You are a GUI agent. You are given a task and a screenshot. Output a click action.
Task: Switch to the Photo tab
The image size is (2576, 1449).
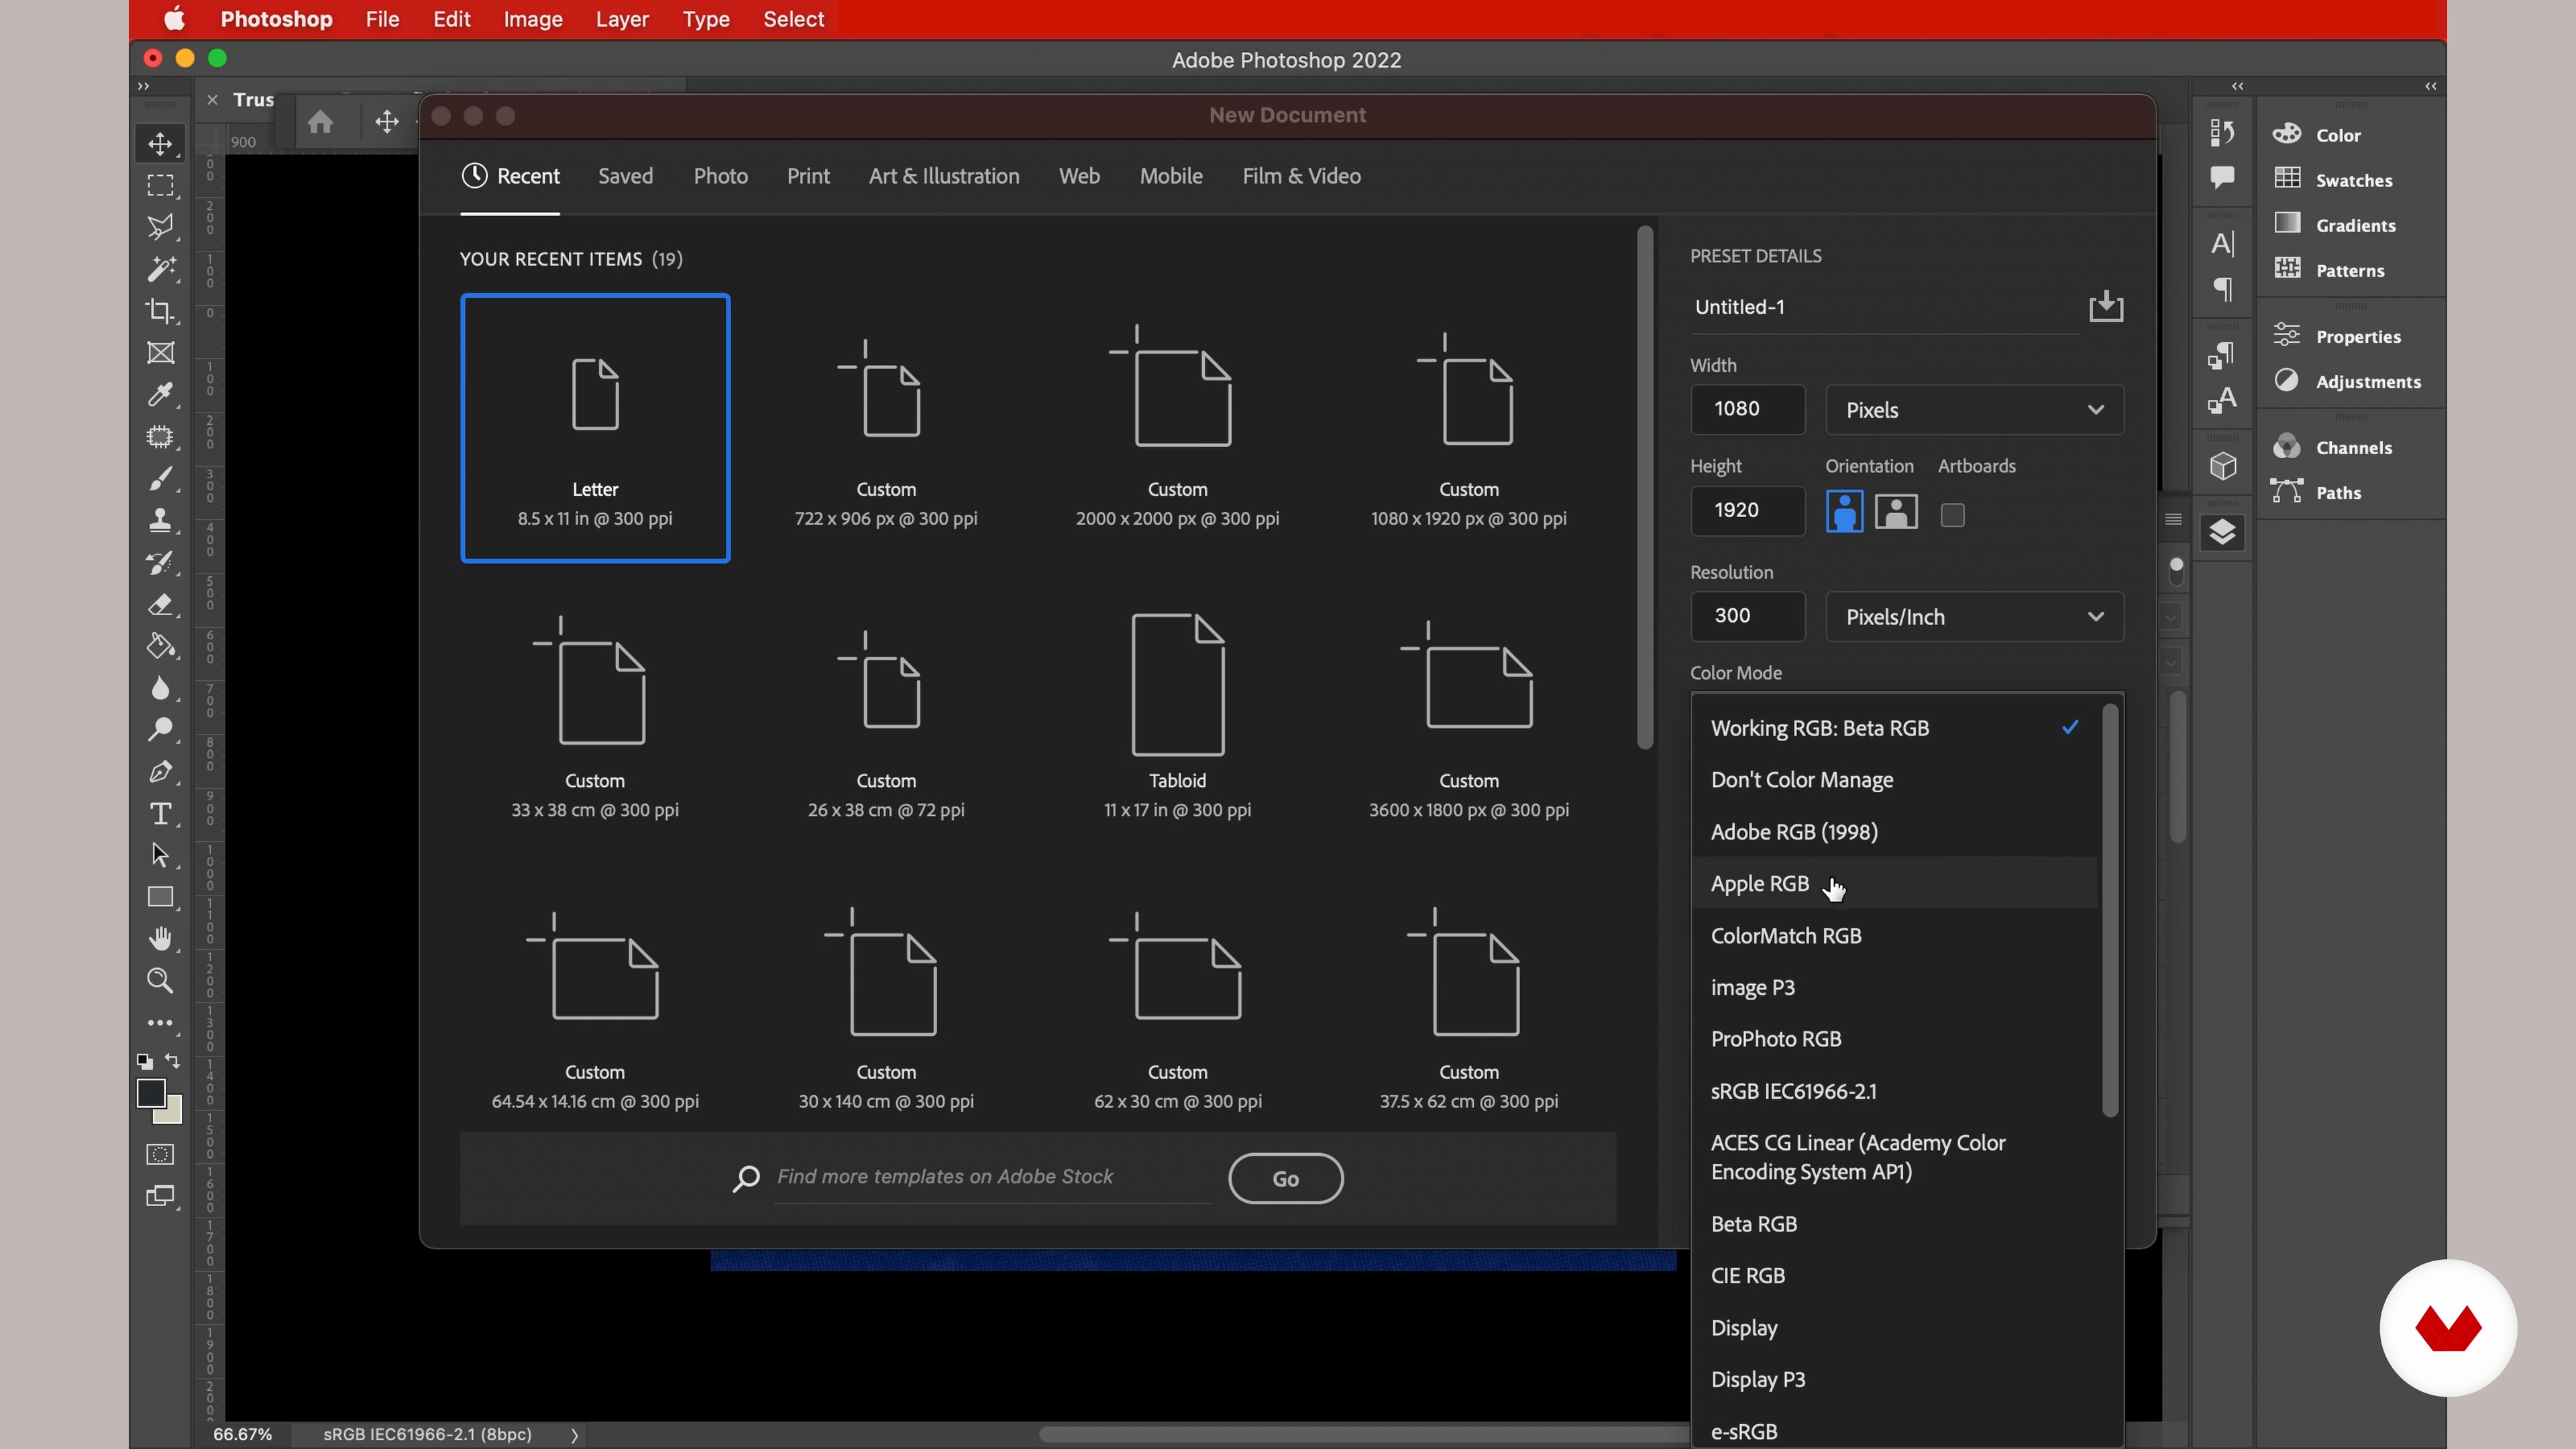[721, 176]
